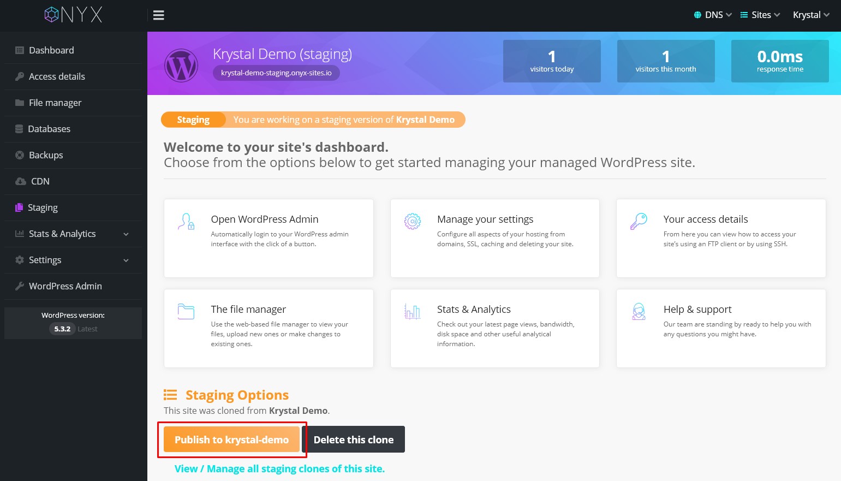Open the Stats & Analytics card title
Viewport: 841px width, 481px height.
[x=474, y=309]
